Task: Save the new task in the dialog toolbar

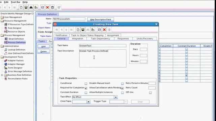Action: (x=83, y=30)
